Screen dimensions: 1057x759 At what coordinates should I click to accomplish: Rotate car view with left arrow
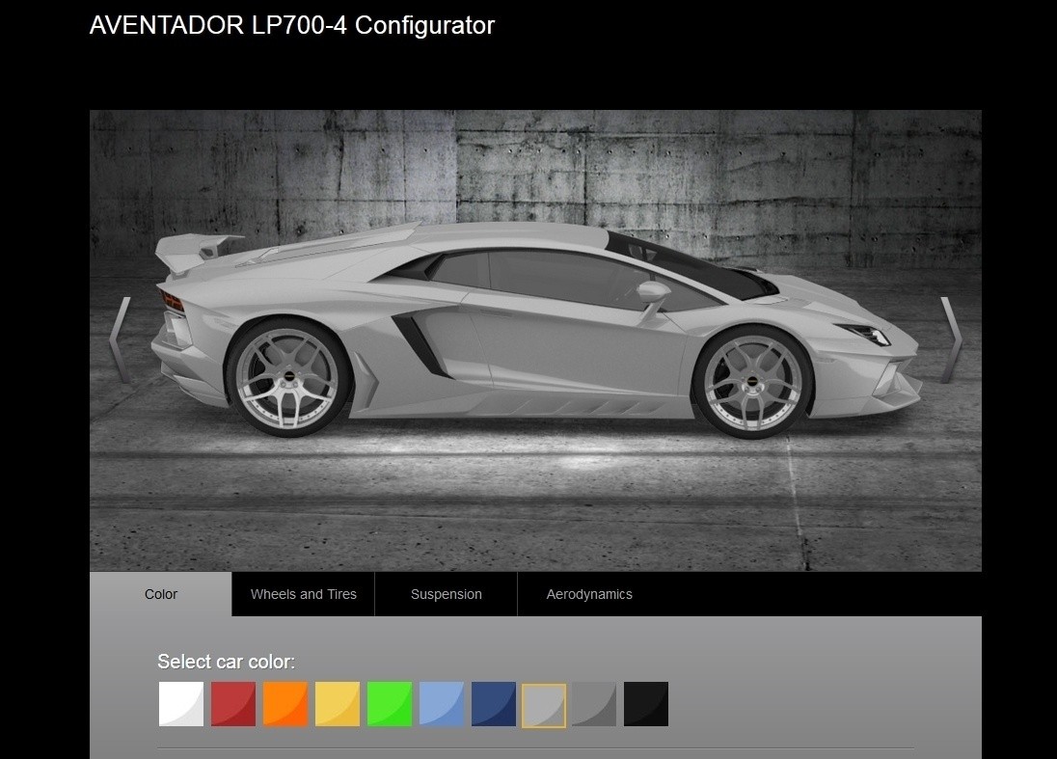click(x=120, y=340)
